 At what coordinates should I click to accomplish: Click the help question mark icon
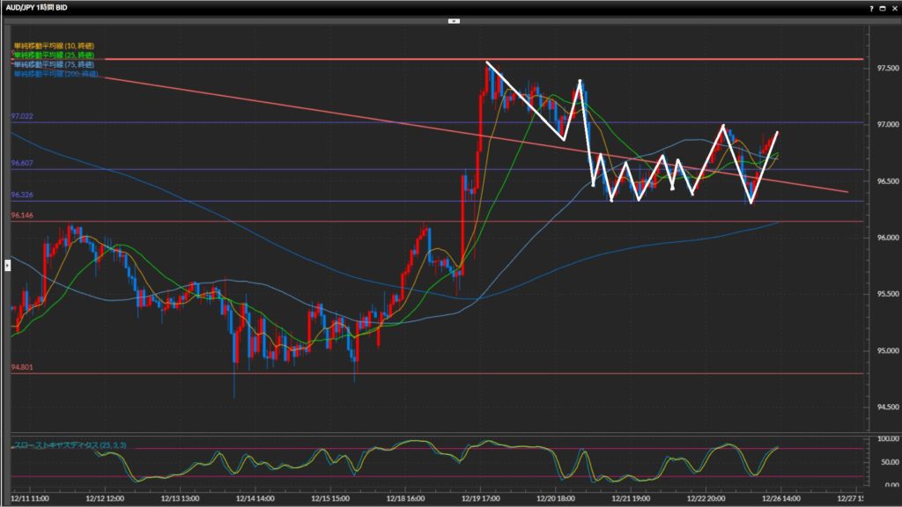(870, 7)
